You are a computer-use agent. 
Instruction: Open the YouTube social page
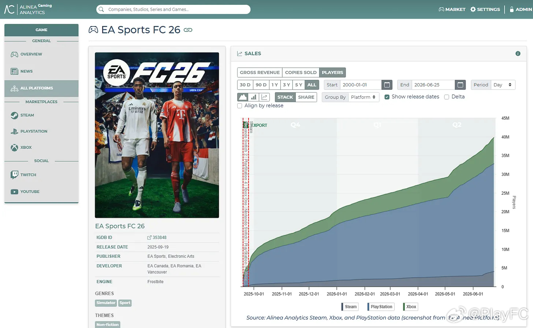(x=41, y=192)
